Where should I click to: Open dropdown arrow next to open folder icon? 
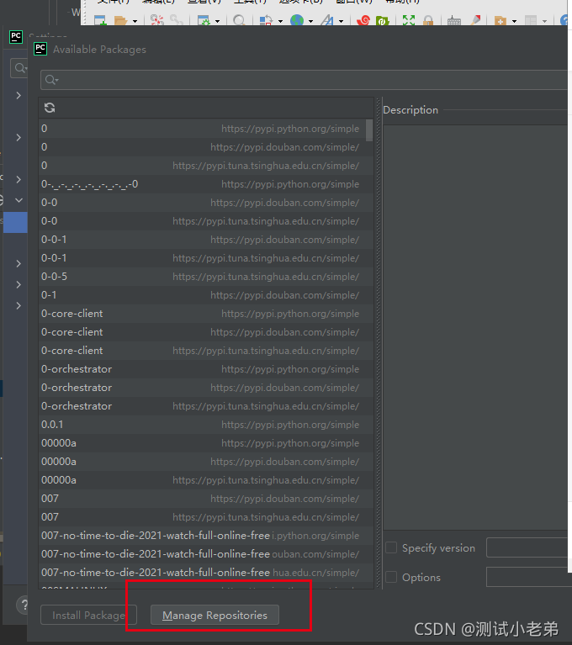point(135,21)
